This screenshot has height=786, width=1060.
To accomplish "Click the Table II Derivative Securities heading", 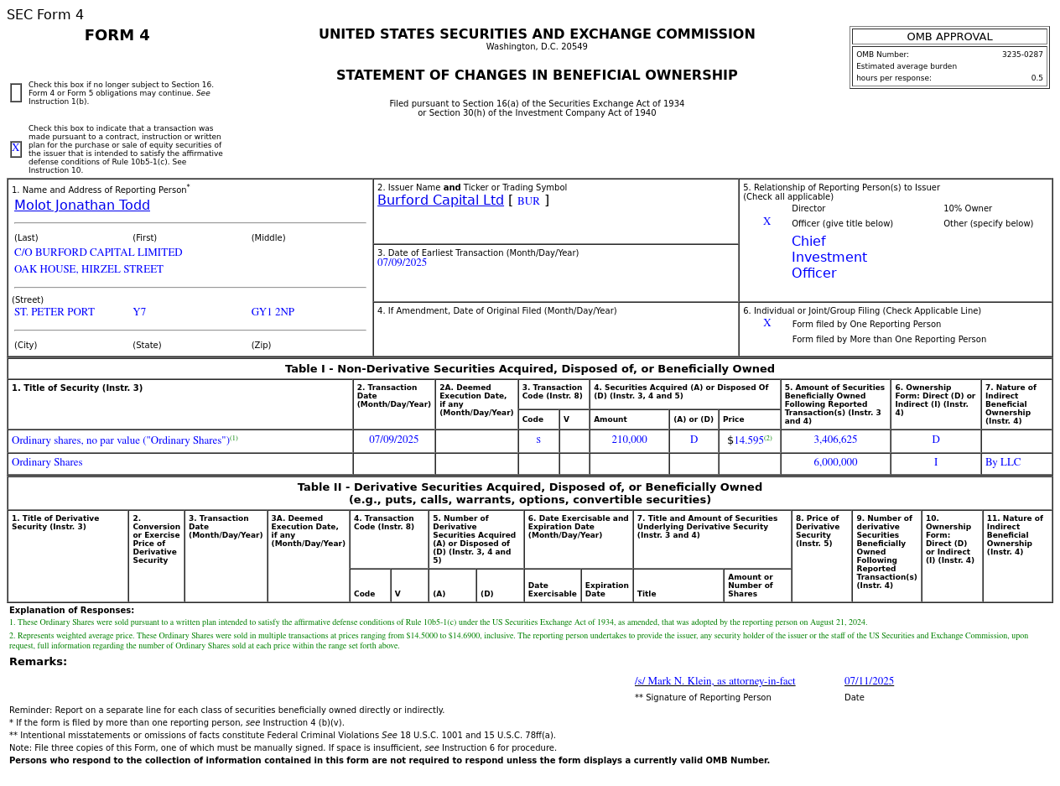I will click(530, 493).
